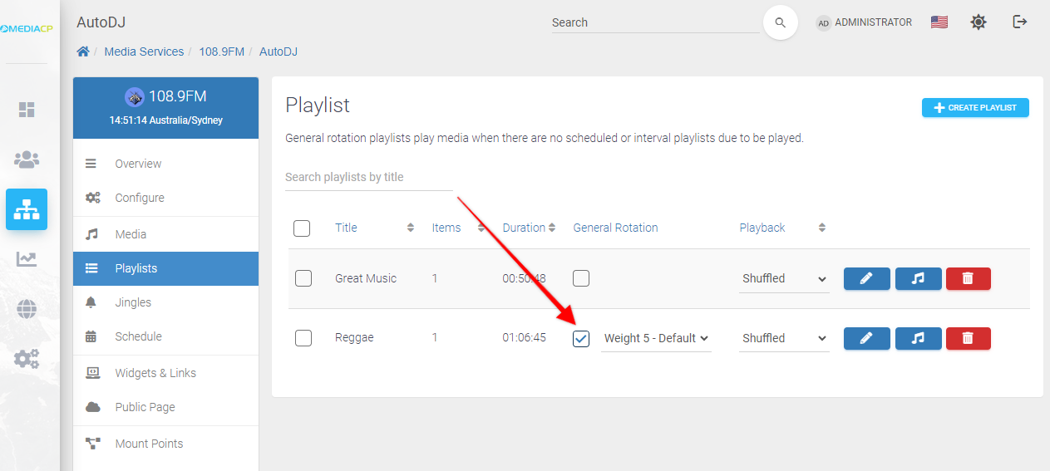Tick the select-all checkbox in table header
This screenshot has height=471, width=1050.
click(302, 228)
